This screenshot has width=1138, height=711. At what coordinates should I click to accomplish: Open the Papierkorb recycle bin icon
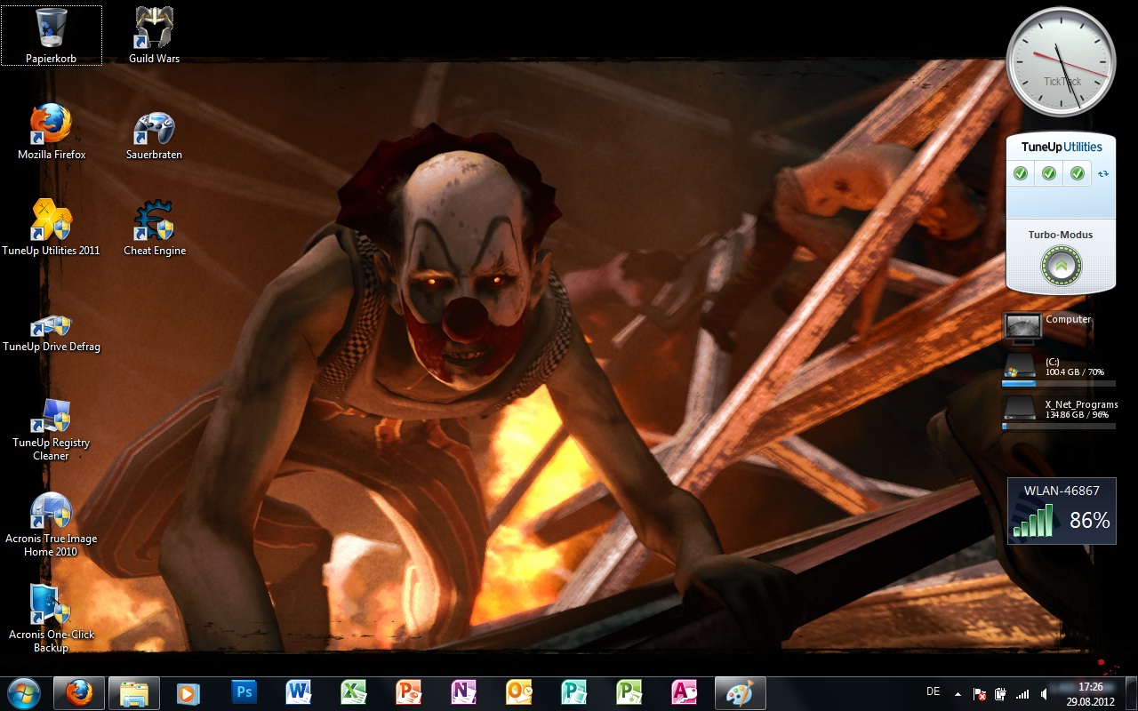51,36
